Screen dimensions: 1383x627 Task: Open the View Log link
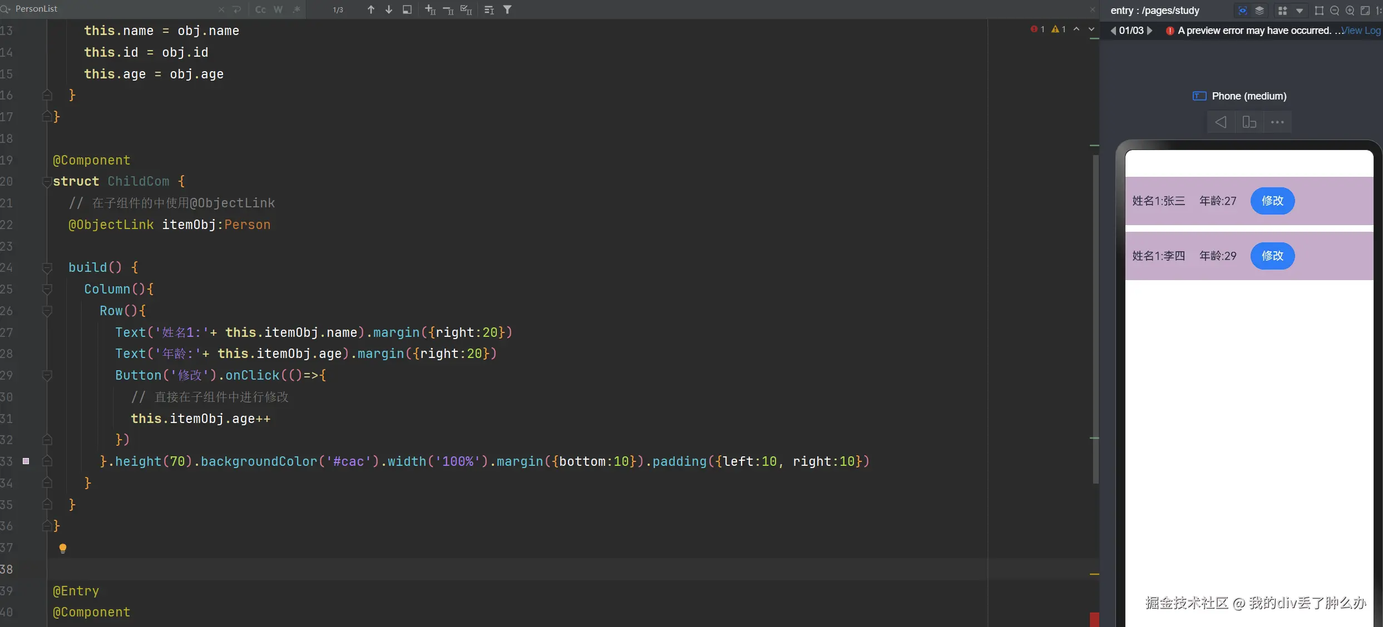[x=1360, y=31]
